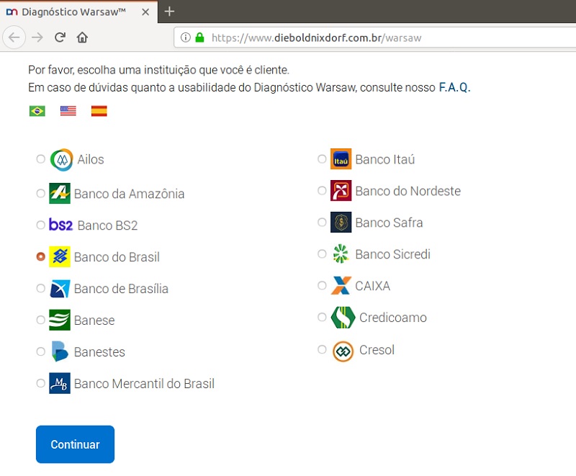576x476 pixels.
Task: Click the 'Banco Itaú' label text
Action: 385,159
